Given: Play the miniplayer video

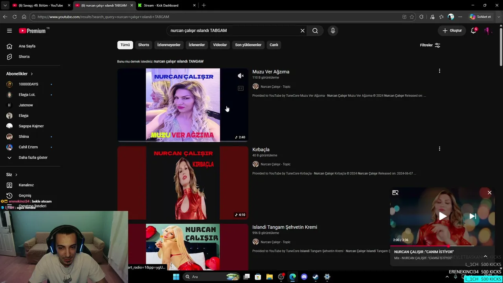Looking at the screenshot, I should 442,216.
